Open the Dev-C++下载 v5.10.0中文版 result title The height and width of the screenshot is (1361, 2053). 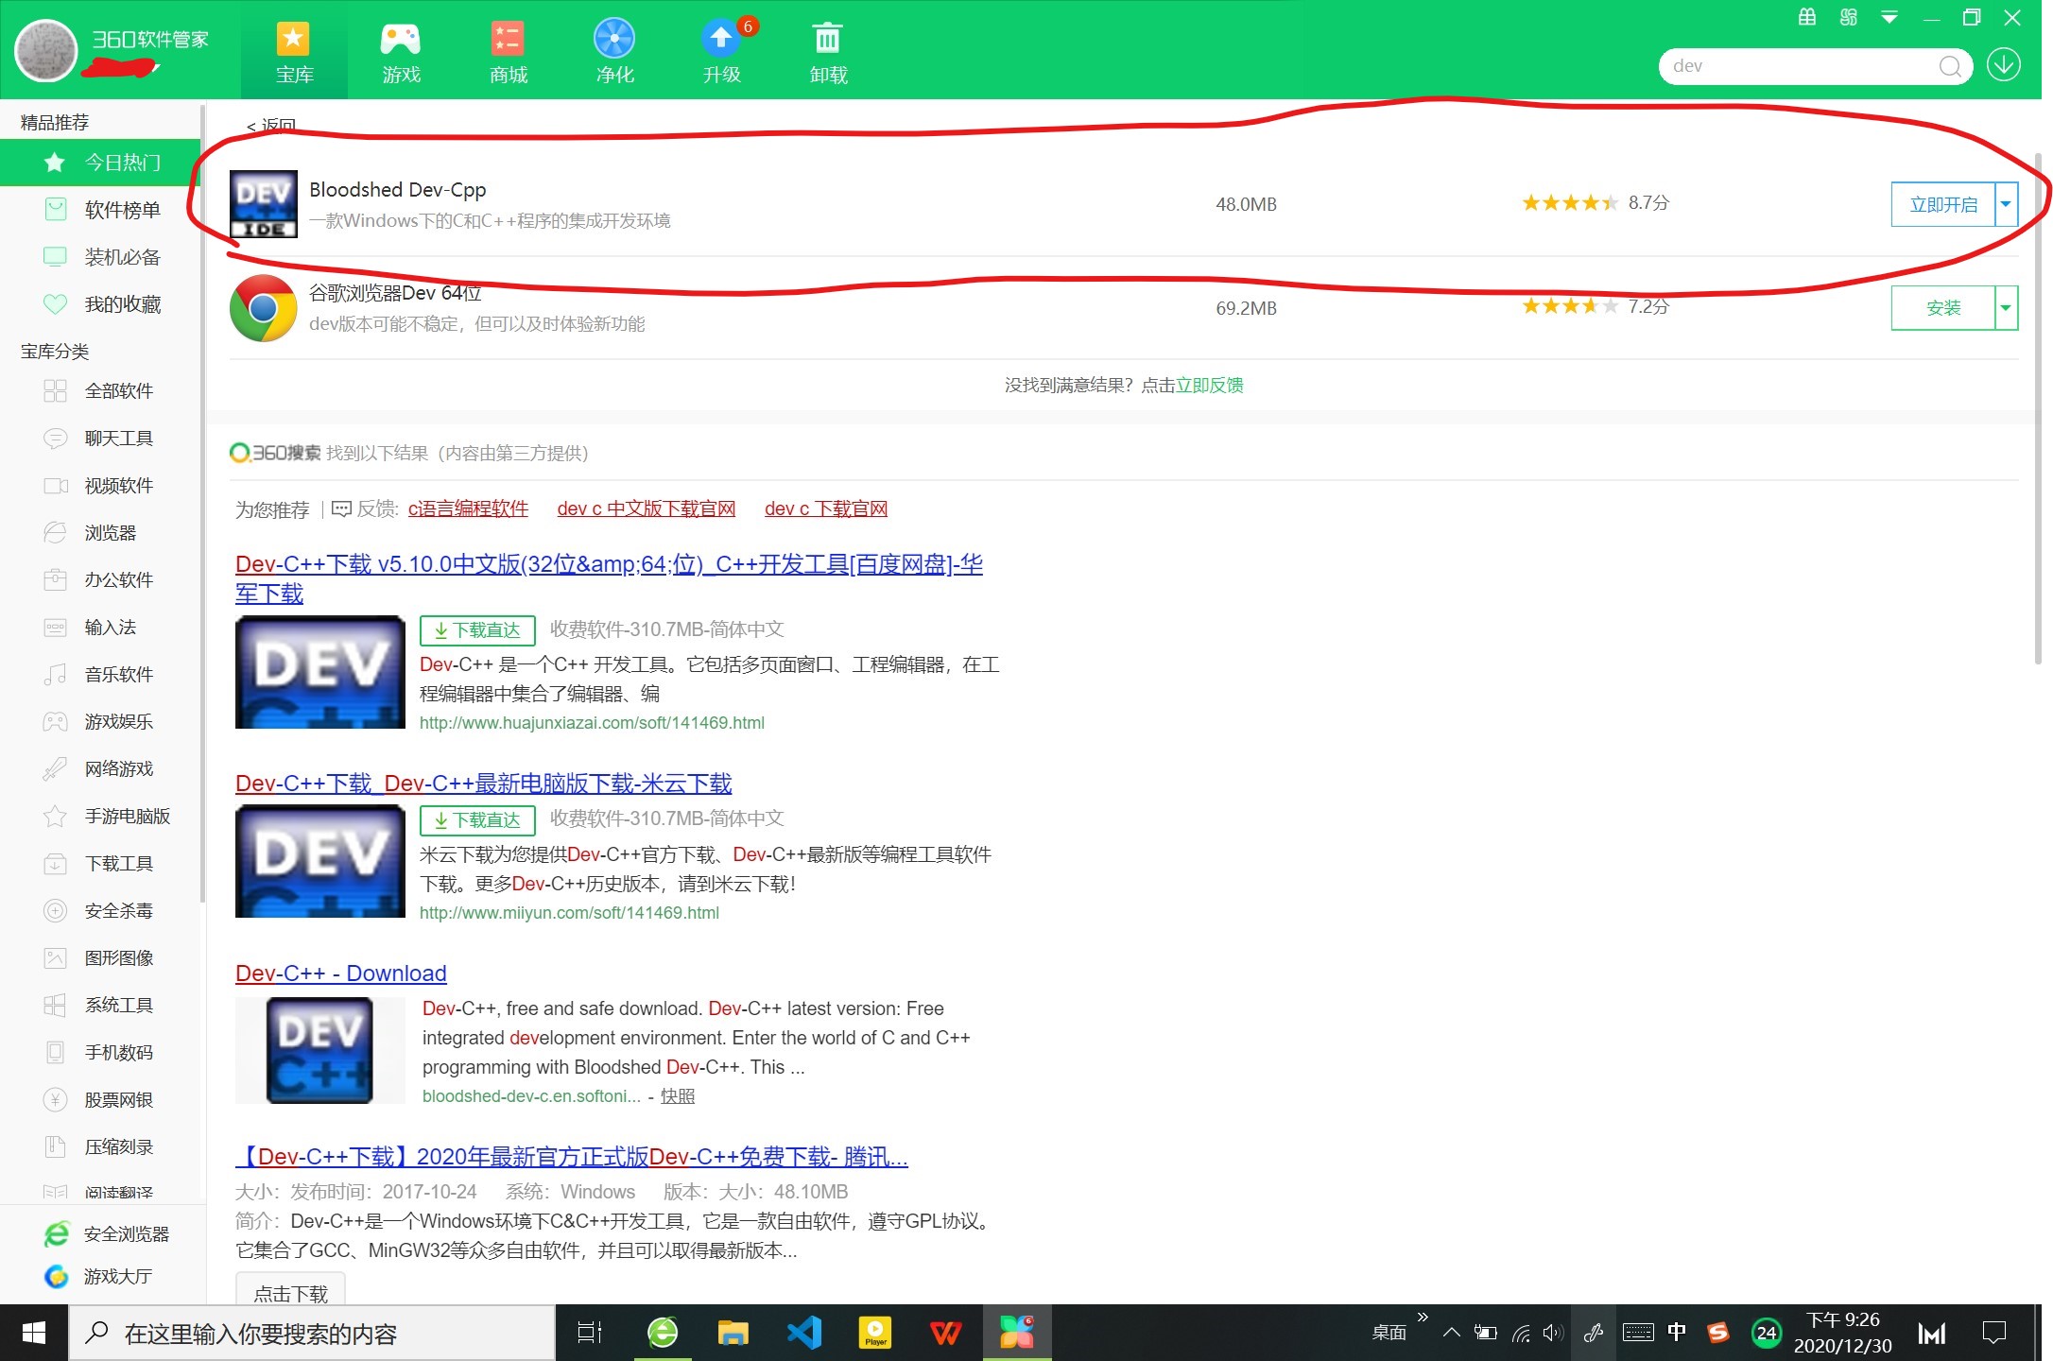(x=609, y=578)
